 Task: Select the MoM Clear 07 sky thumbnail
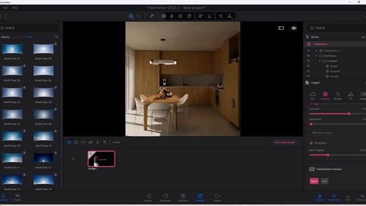pos(12,114)
